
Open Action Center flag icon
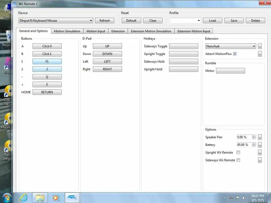[238, 198]
